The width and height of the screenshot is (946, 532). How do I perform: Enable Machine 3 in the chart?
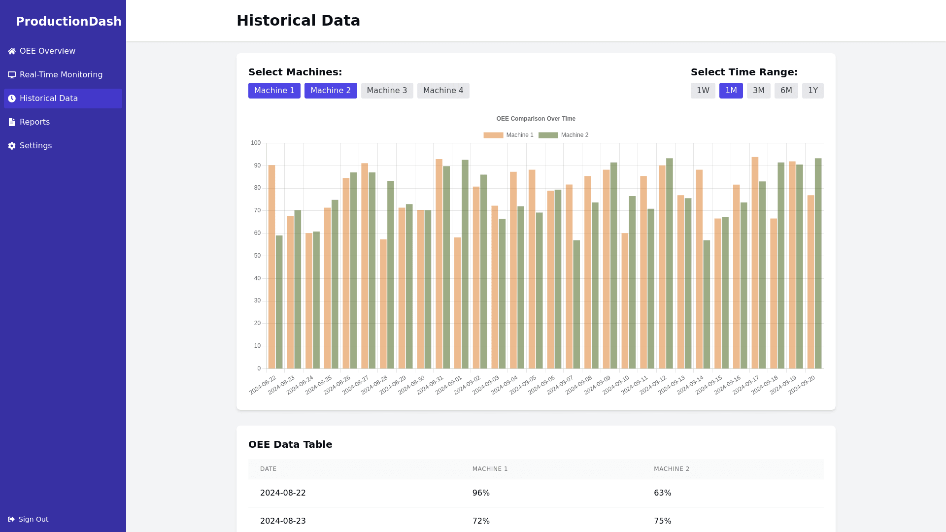click(x=387, y=91)
